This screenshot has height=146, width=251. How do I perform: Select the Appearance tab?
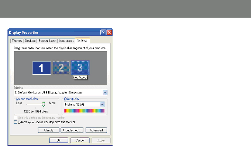click(x=66, y=41)
